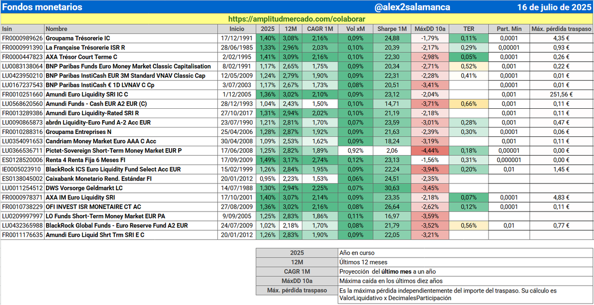The height and width of the screenshot is (305, 594).
Task: Select ISIN LU0083138064
Action: point(22,66)
